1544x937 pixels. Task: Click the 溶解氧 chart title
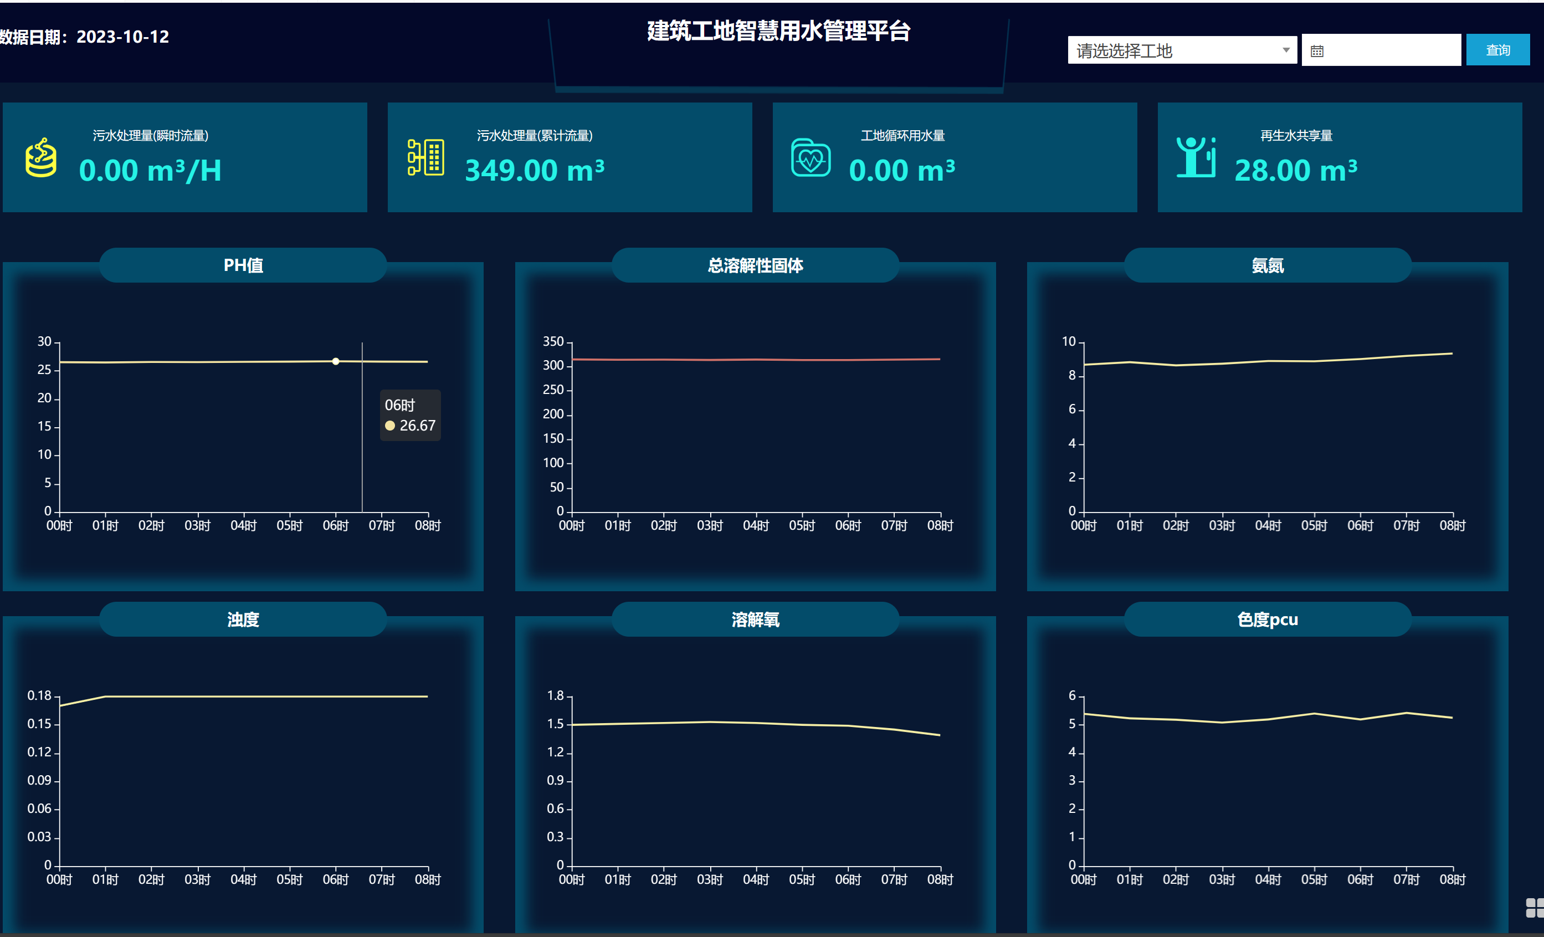(755, 619)
